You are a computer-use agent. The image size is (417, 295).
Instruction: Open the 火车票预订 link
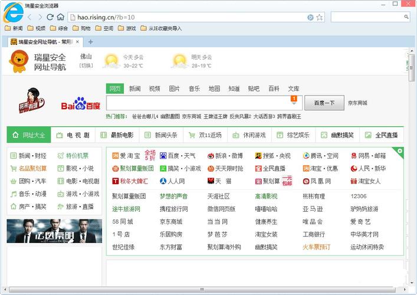coord(317,247)
